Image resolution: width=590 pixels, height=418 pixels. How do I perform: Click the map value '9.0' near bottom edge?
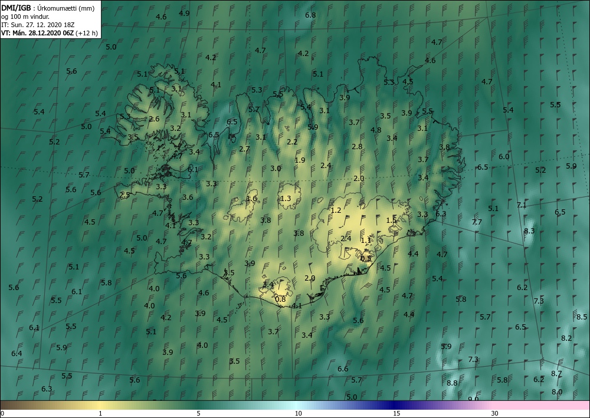coord(473,399)
